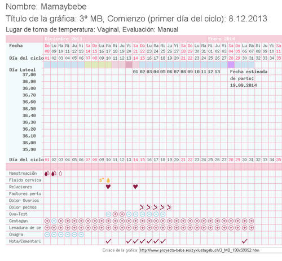Click the 'Menstruación' row label
The height and width of the screenshot is (261, 282).
(23, 173)
